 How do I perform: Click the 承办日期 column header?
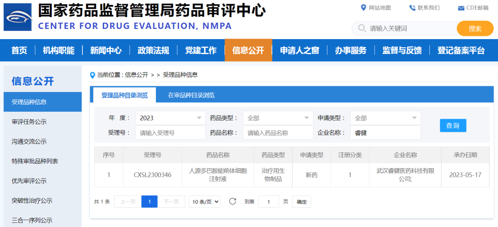pyautogui.click(x=465, y=155)
